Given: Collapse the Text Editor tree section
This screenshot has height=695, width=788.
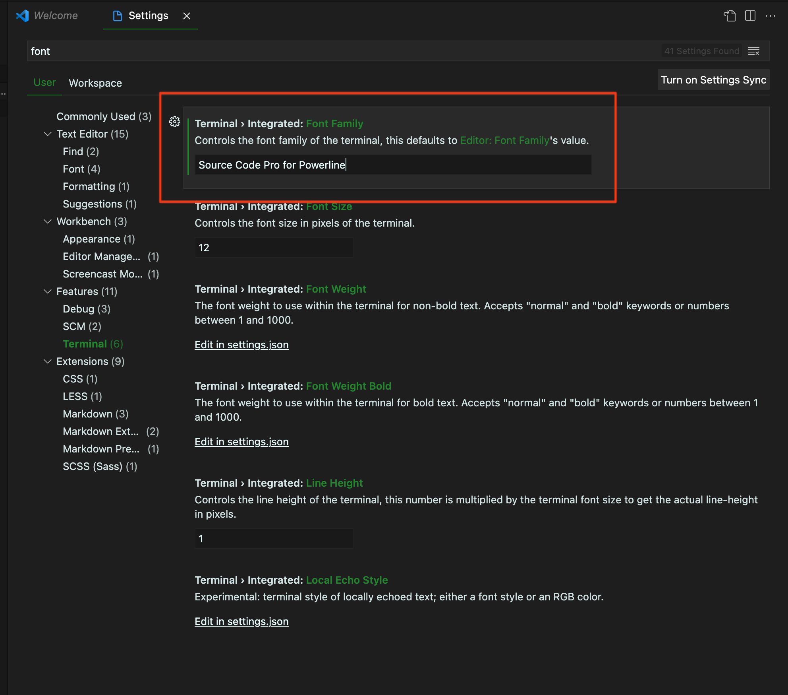Looking at the screenshot, I should [48, 134].
